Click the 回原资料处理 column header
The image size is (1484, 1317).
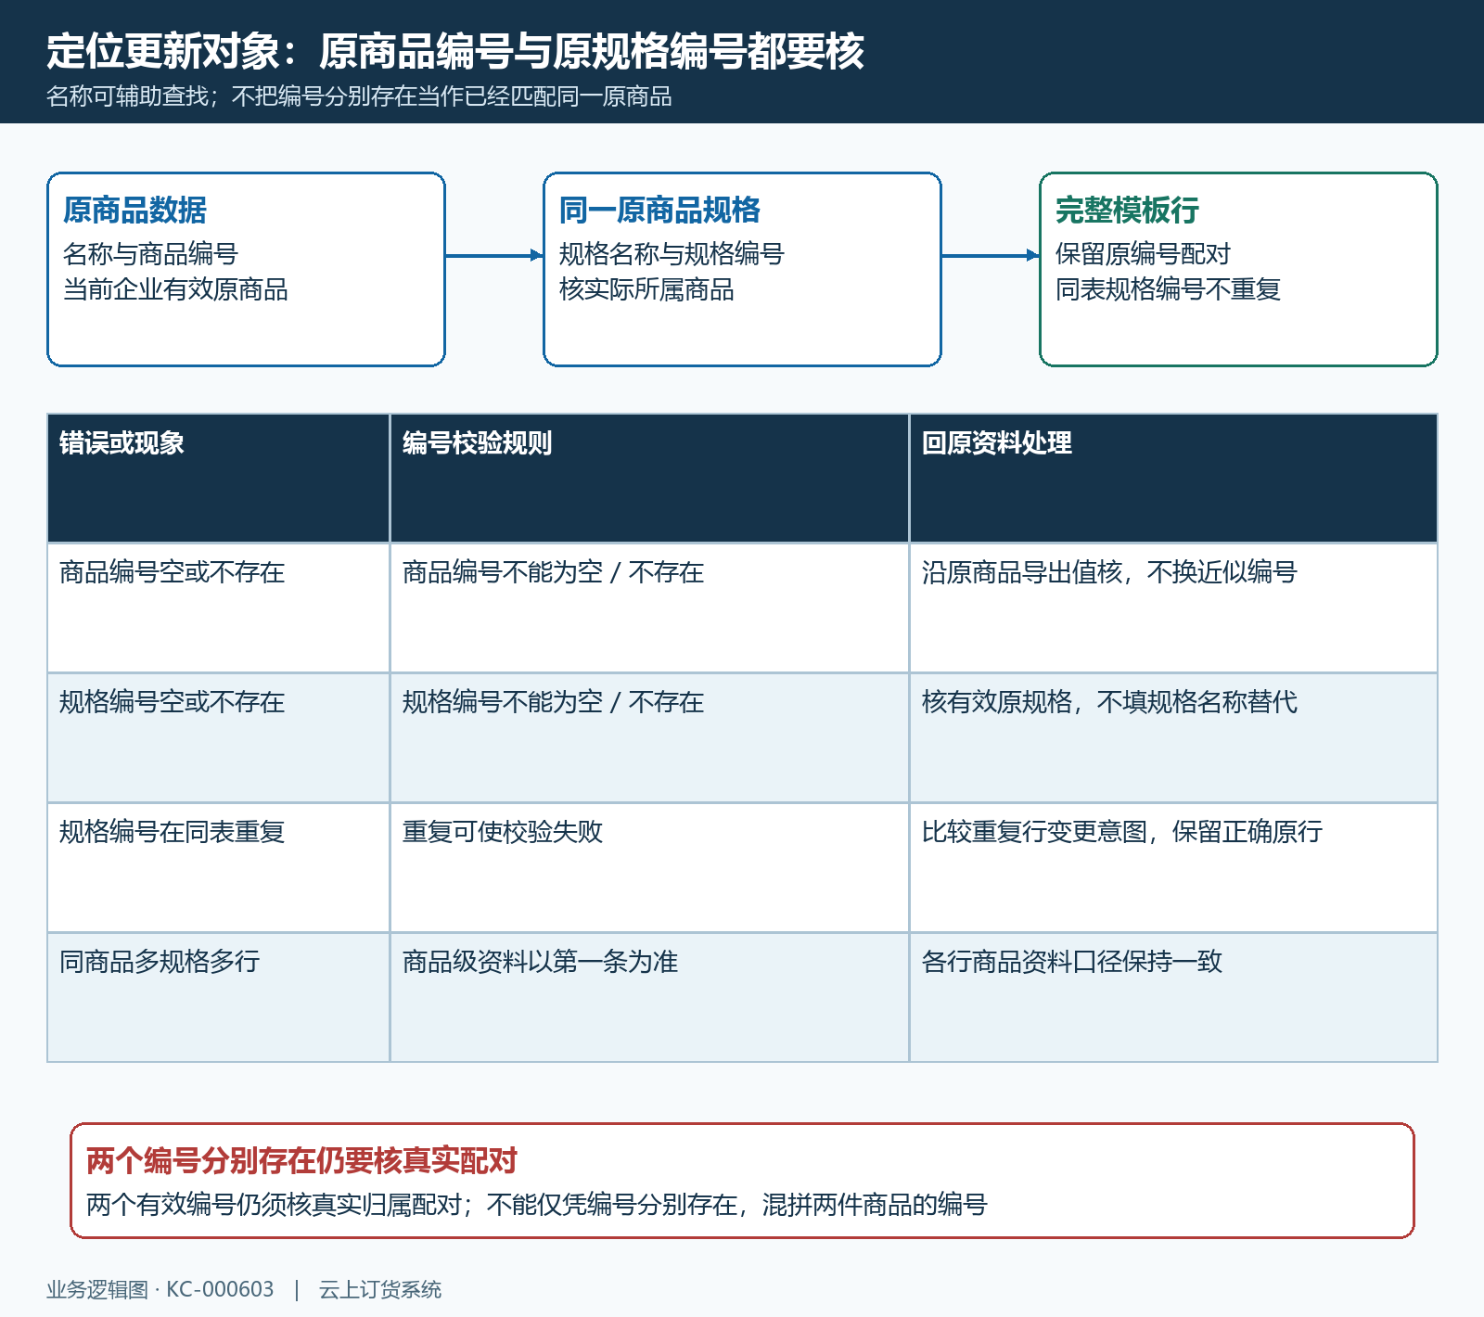pos(1173,478)
